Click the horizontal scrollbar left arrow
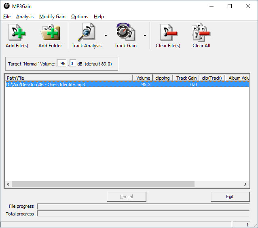 pos(8,184)
